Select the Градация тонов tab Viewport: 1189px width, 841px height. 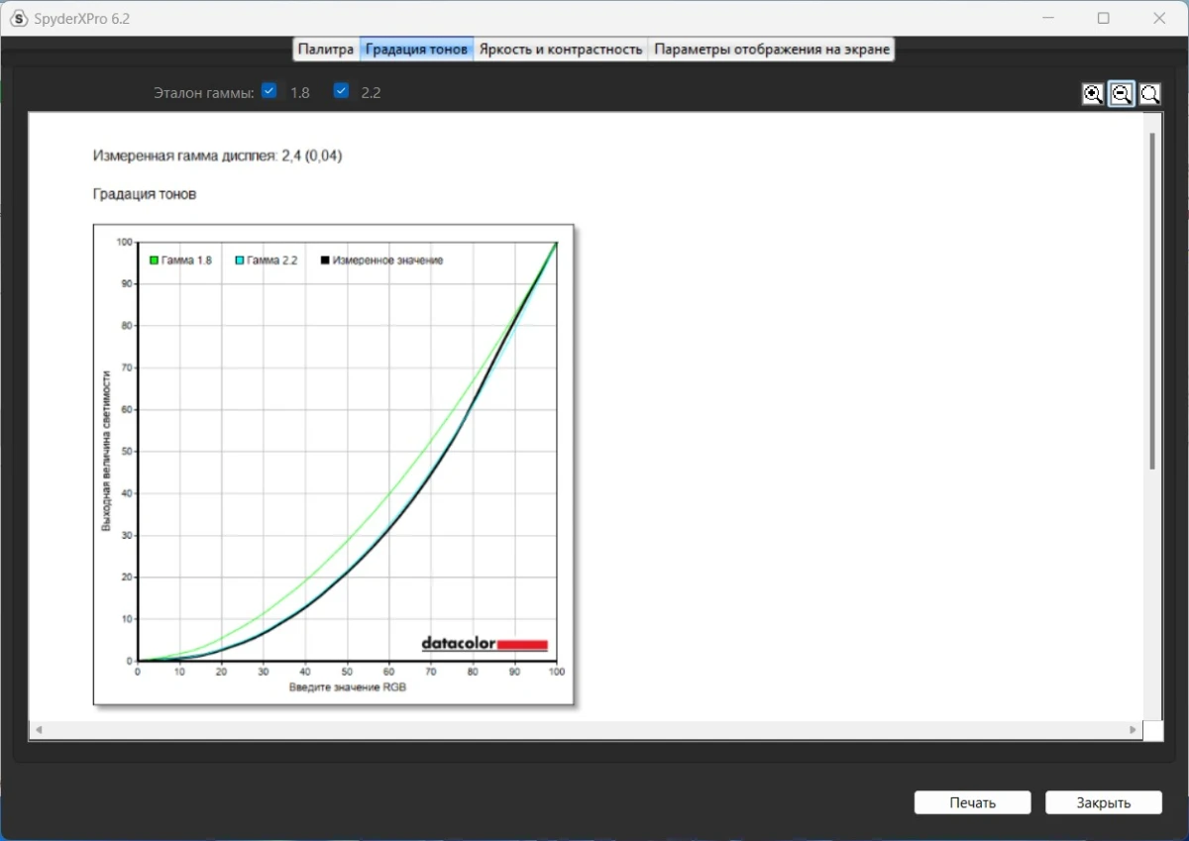(x=416, y=49)
